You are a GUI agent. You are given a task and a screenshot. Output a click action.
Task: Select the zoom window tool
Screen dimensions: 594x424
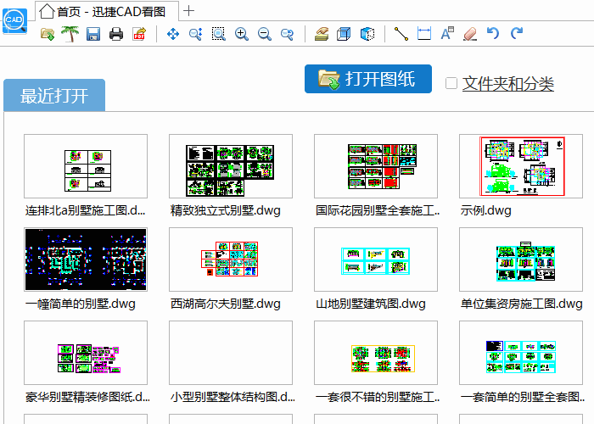pos(219,34)
